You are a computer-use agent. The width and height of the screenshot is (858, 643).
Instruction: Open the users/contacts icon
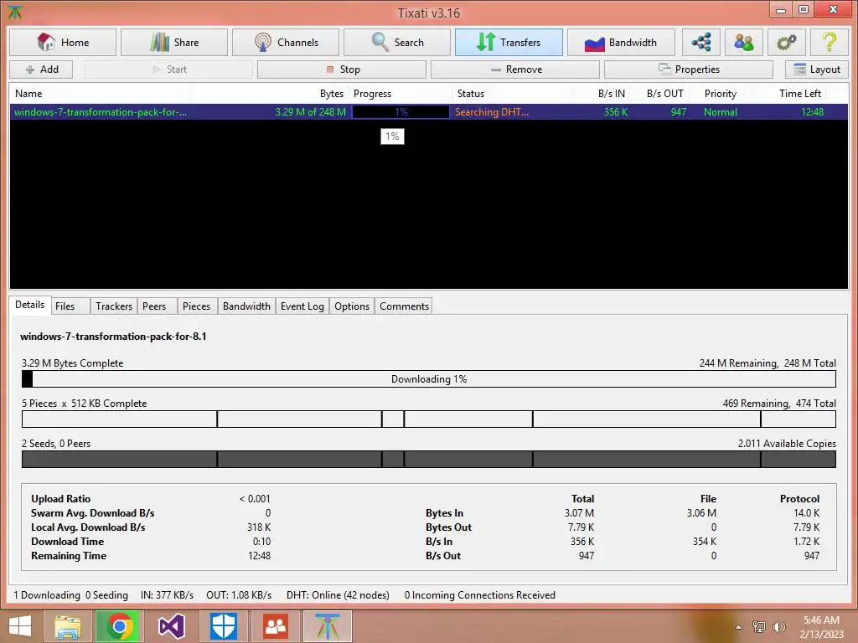[x=744, y=42]
